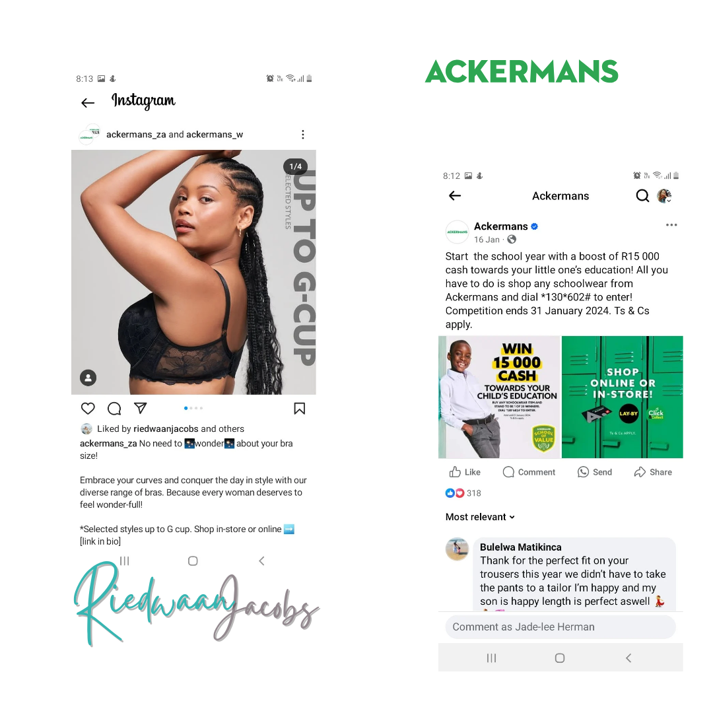Open comments with the speech bubble icon
This screenshot has width=713, height=713.
114,409
